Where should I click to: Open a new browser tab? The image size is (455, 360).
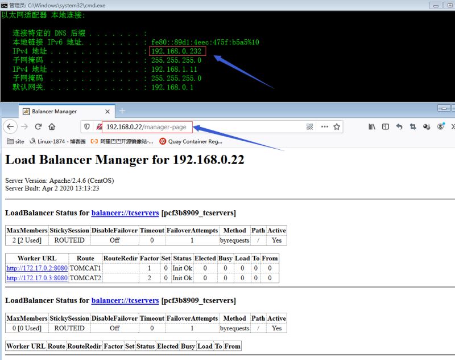pyautogui.click(x=122, y=111)
